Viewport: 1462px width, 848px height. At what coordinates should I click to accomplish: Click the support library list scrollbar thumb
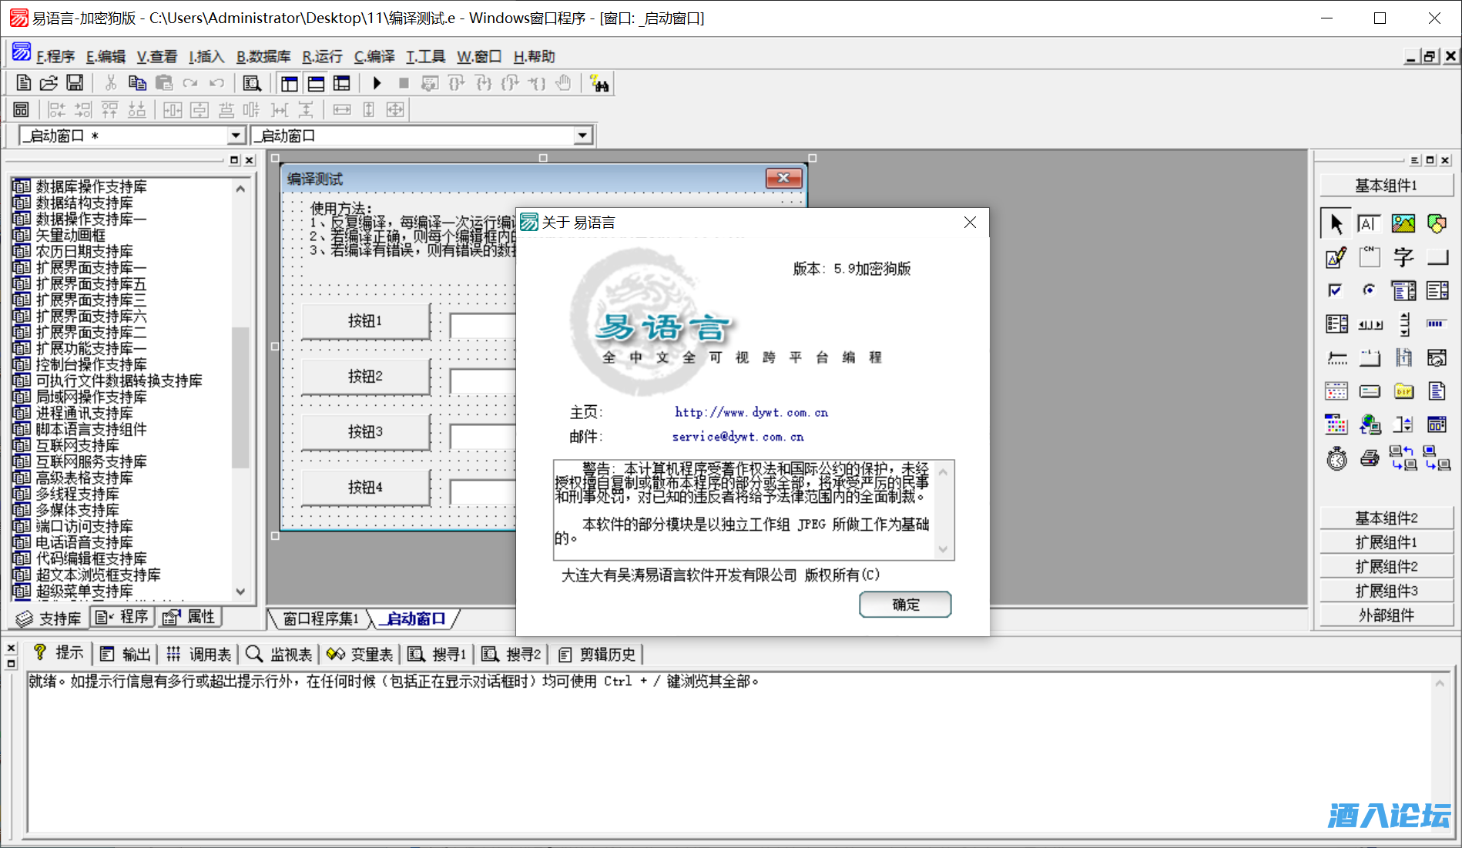click(240, 397)
